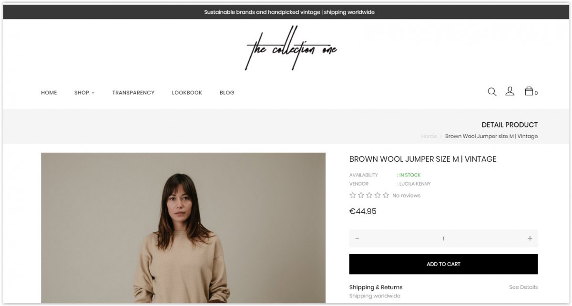Open the user account icon
Viewport: 572px width, 306px height.
tap(510, 91)
